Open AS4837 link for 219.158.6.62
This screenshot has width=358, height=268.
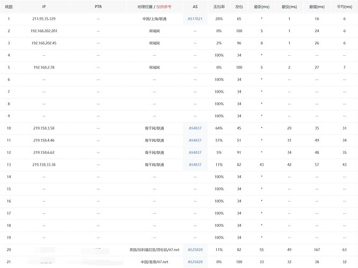pyautogui.click(x=195, y=152)
